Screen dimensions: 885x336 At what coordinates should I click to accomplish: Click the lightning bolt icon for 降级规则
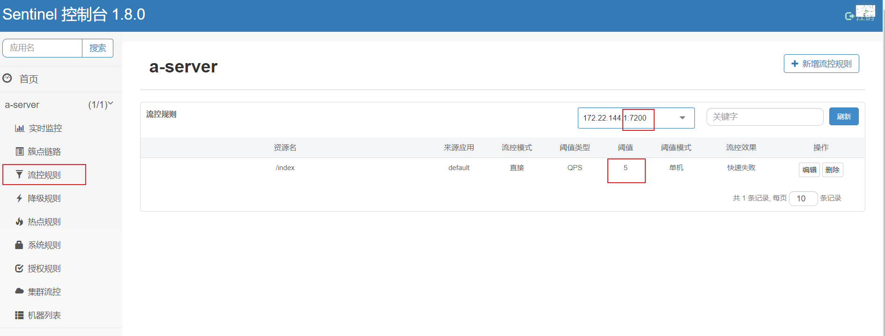point(19,198)
